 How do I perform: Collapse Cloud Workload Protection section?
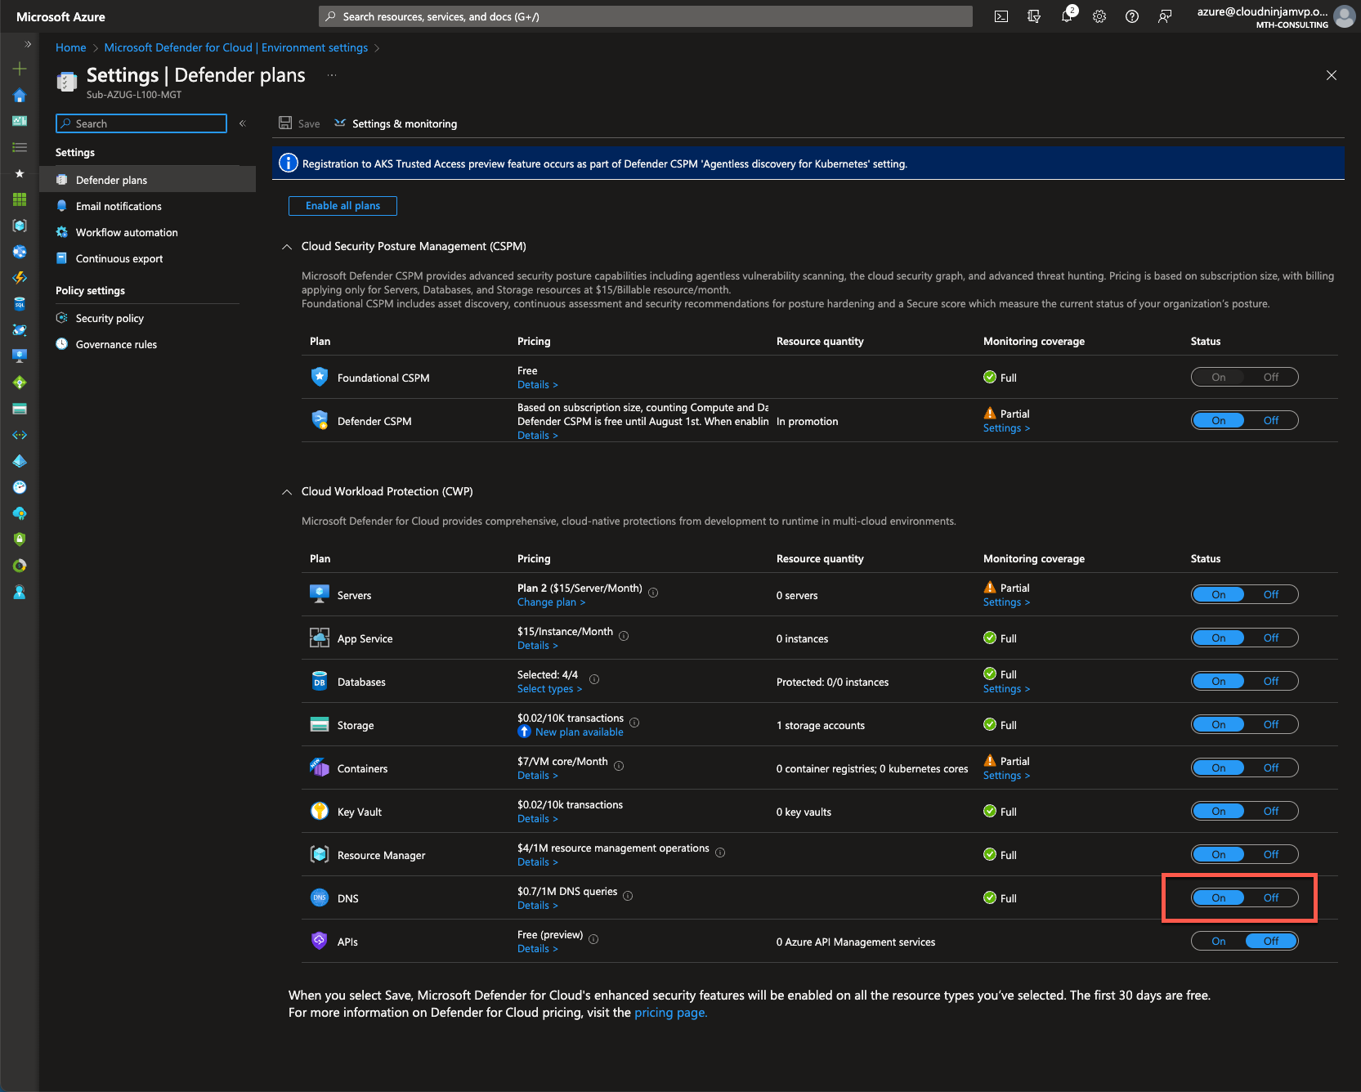287,492
